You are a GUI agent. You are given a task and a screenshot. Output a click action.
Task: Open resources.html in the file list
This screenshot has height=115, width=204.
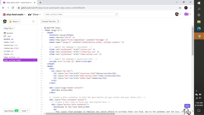coord(11,48)
